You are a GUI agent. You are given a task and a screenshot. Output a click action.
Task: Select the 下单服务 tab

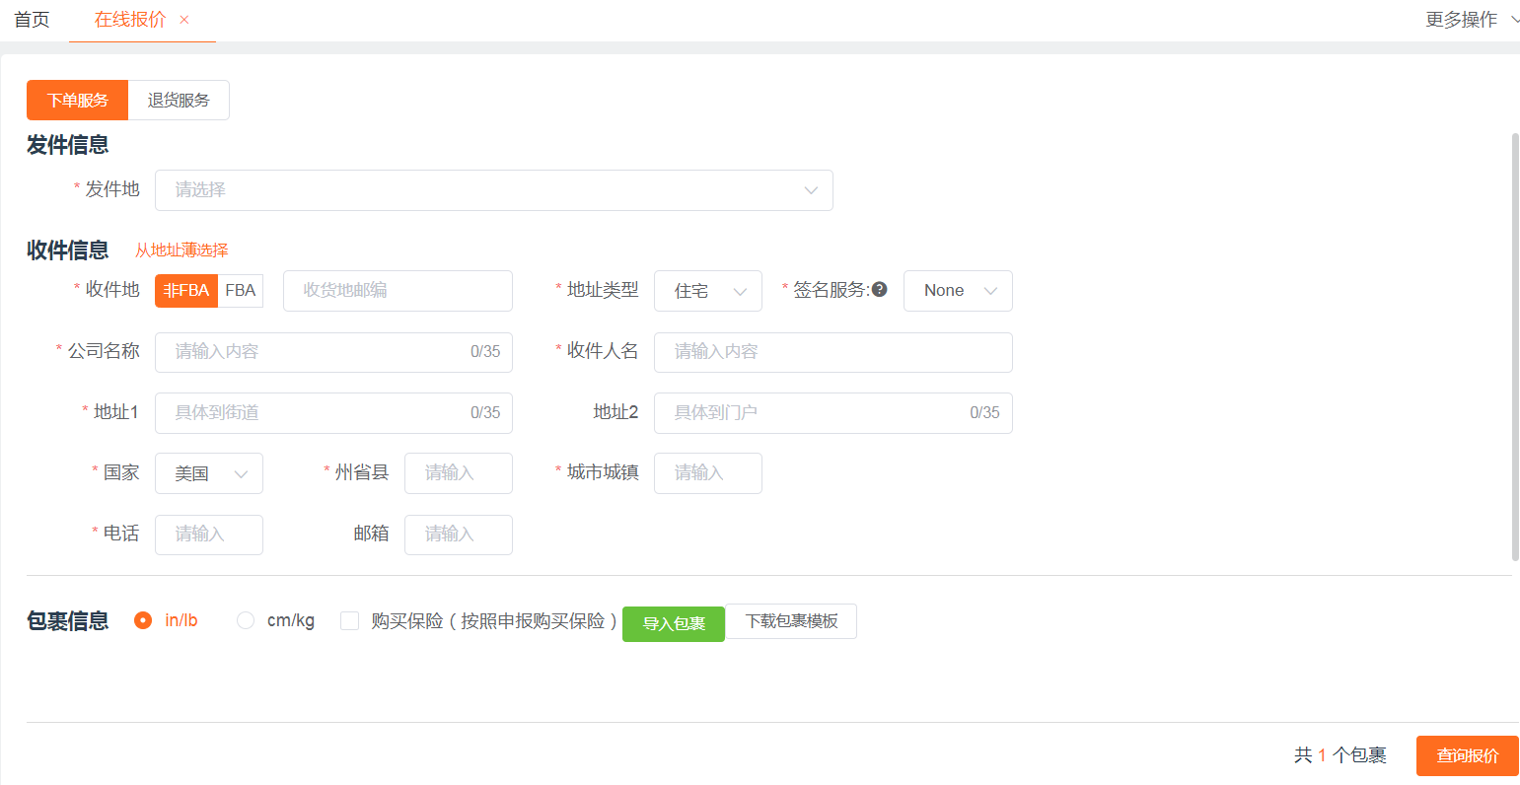coord(77,101)
